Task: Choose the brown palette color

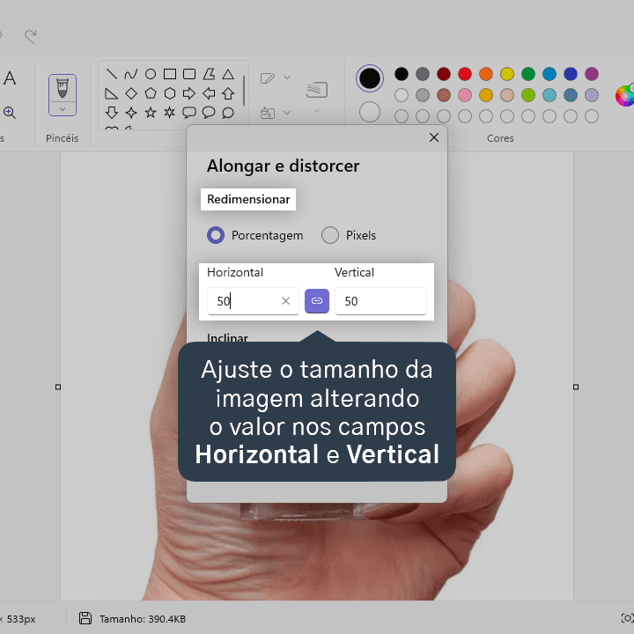Action: point(444,95)
